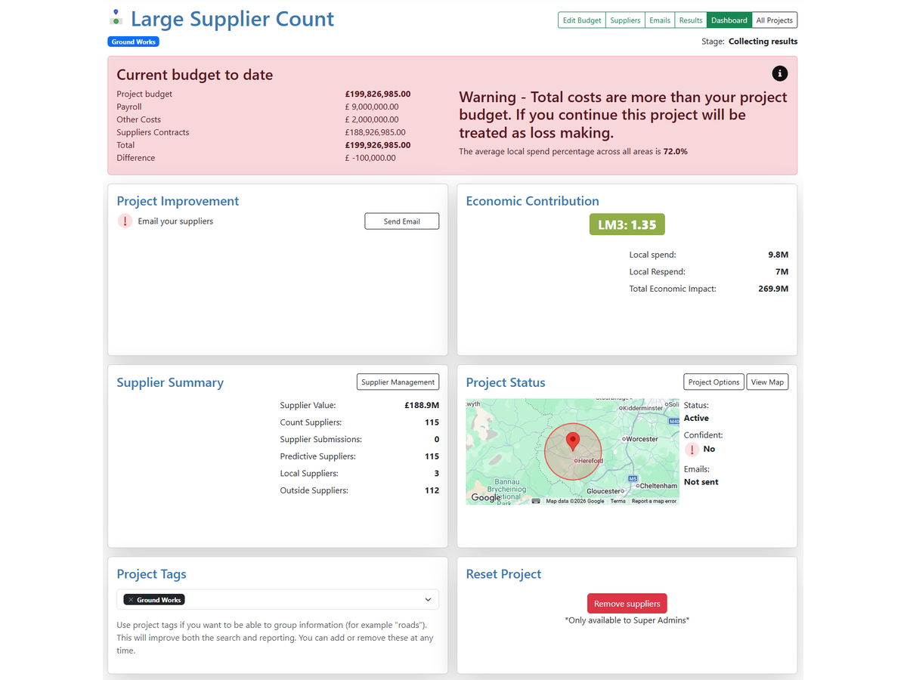Click the Predictive Suppliers value 115
907x680 pixels.
point(432,456)
